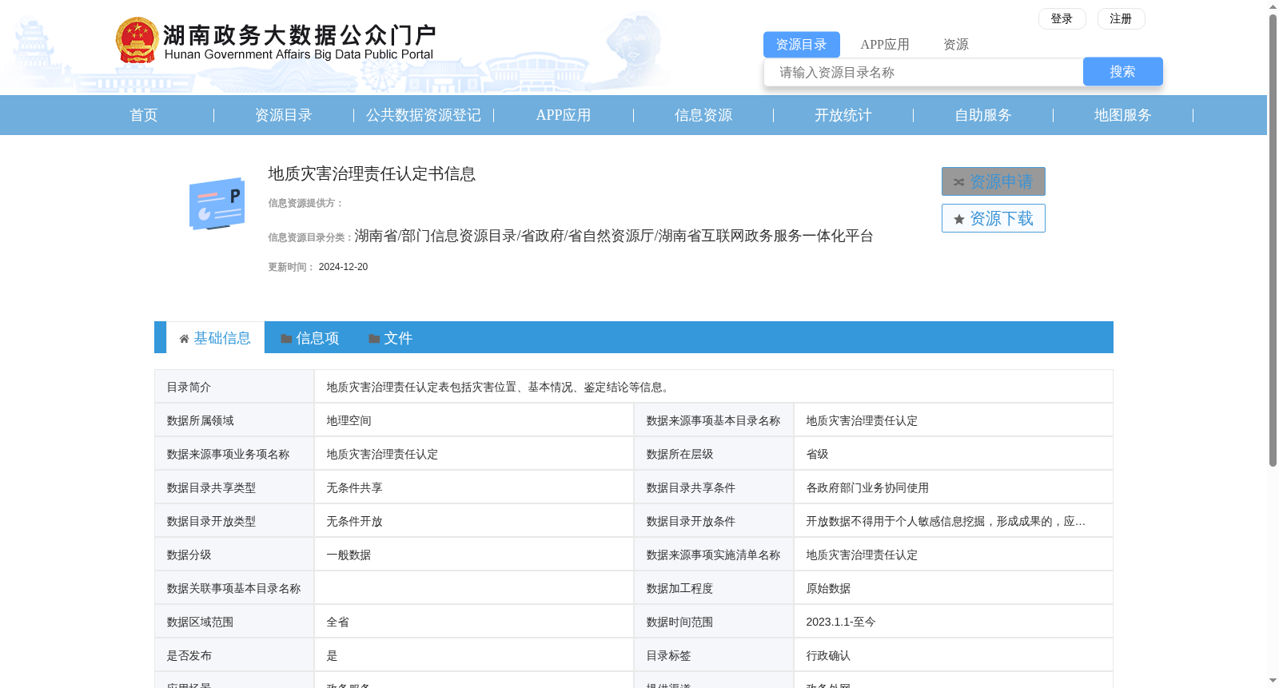Image resolution: width=1279 pixels, height=688 pixels.
Task: Open 开放统计 in the navigation bar
Action: [843, 115]
